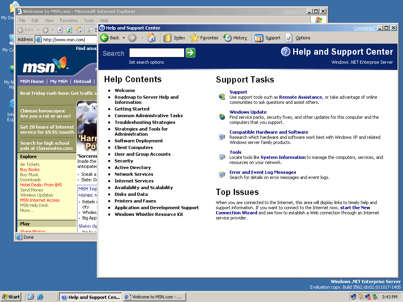Open History clock icon in Help Center
403x302 pixels.
point(227,38)
